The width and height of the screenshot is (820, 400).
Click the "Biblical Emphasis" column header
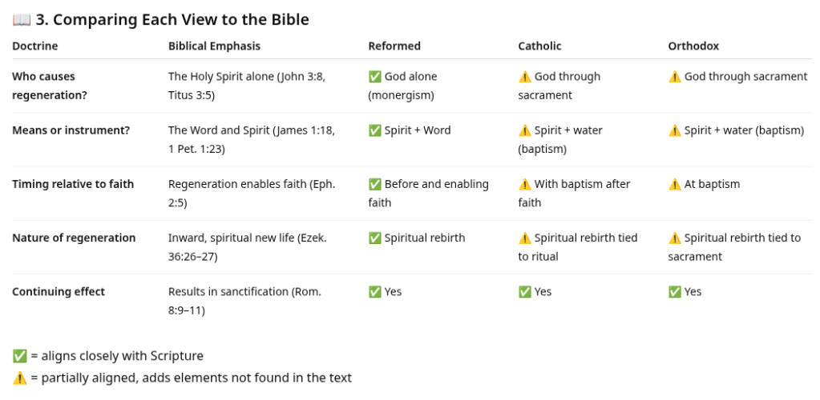[x=214, y=46]
